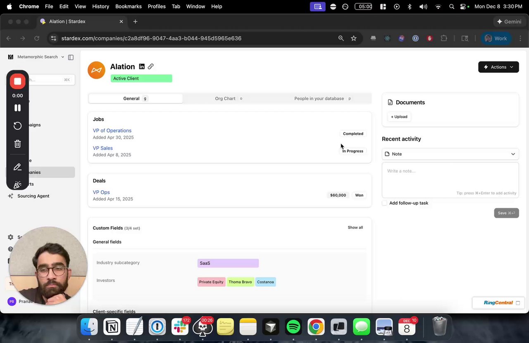Open Notion from the Dock
This screenshot has width=529, height=343.
[112, 327]
